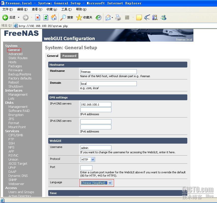Viewport: 217px width, 203px height.
Task: Open the 文件(F) File menu
Action: pyautogui.click(x=8, y=9)
